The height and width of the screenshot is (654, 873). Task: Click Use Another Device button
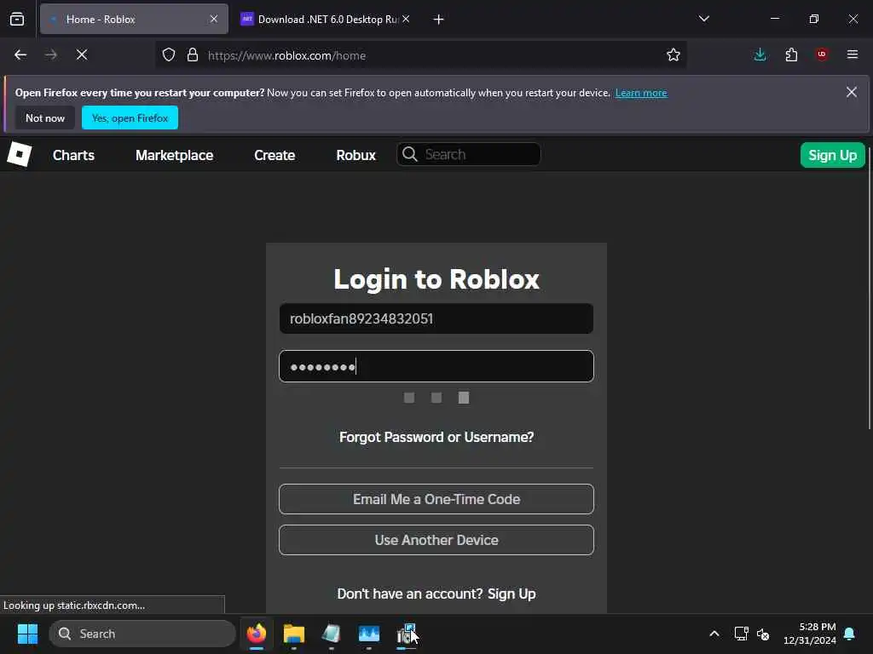(x=436, y=540)
